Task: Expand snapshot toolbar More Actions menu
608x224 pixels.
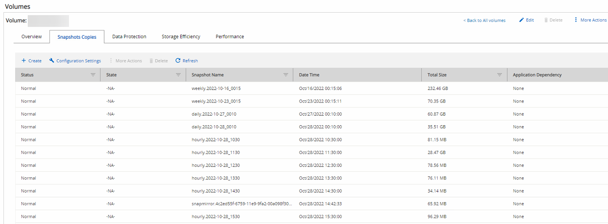Action: tap(126, 61)
